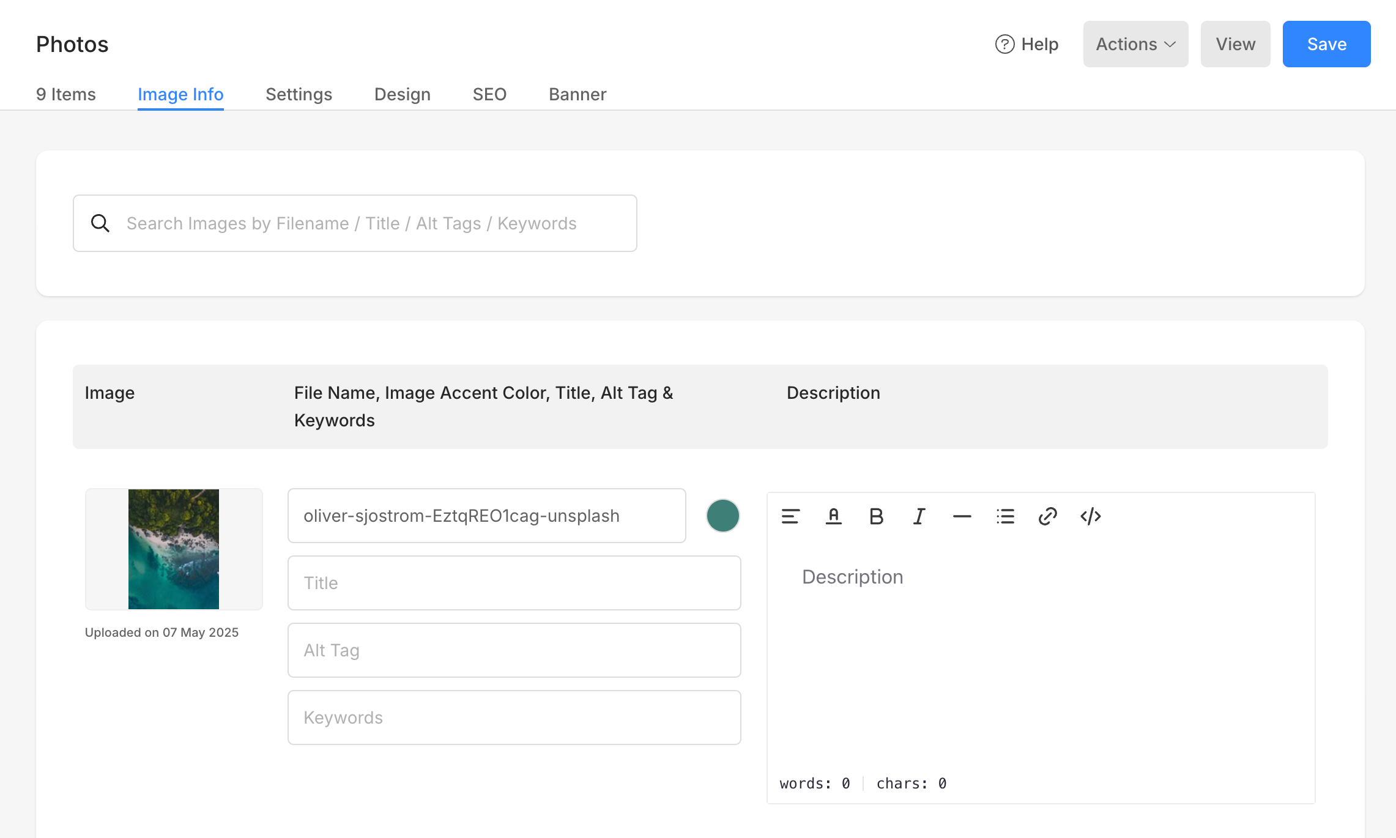Click the Help question mark icon
1396x838 pixels.
tap(1004, 44)
